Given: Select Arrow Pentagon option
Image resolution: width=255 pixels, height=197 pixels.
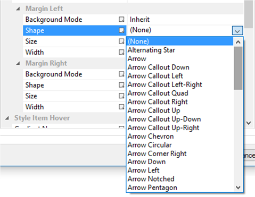Looking at the screenshot, I should point(152,187).
